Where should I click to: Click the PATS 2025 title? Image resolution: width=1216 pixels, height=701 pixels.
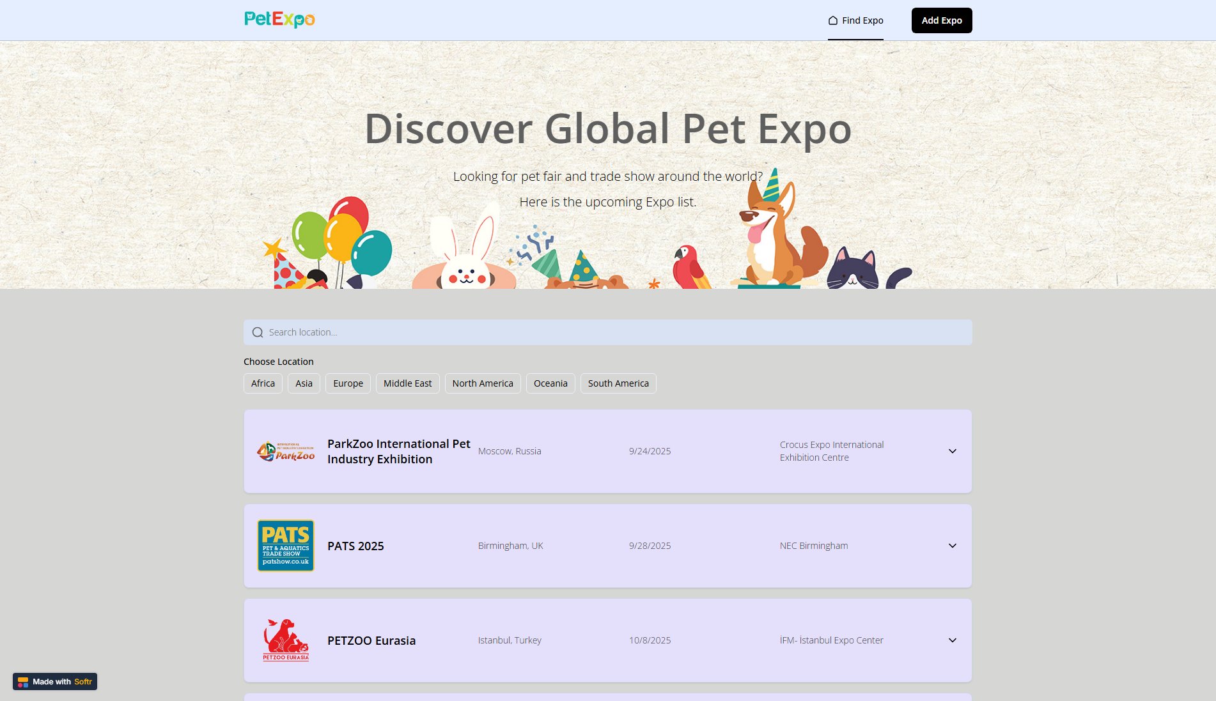(x=355, y=546)
